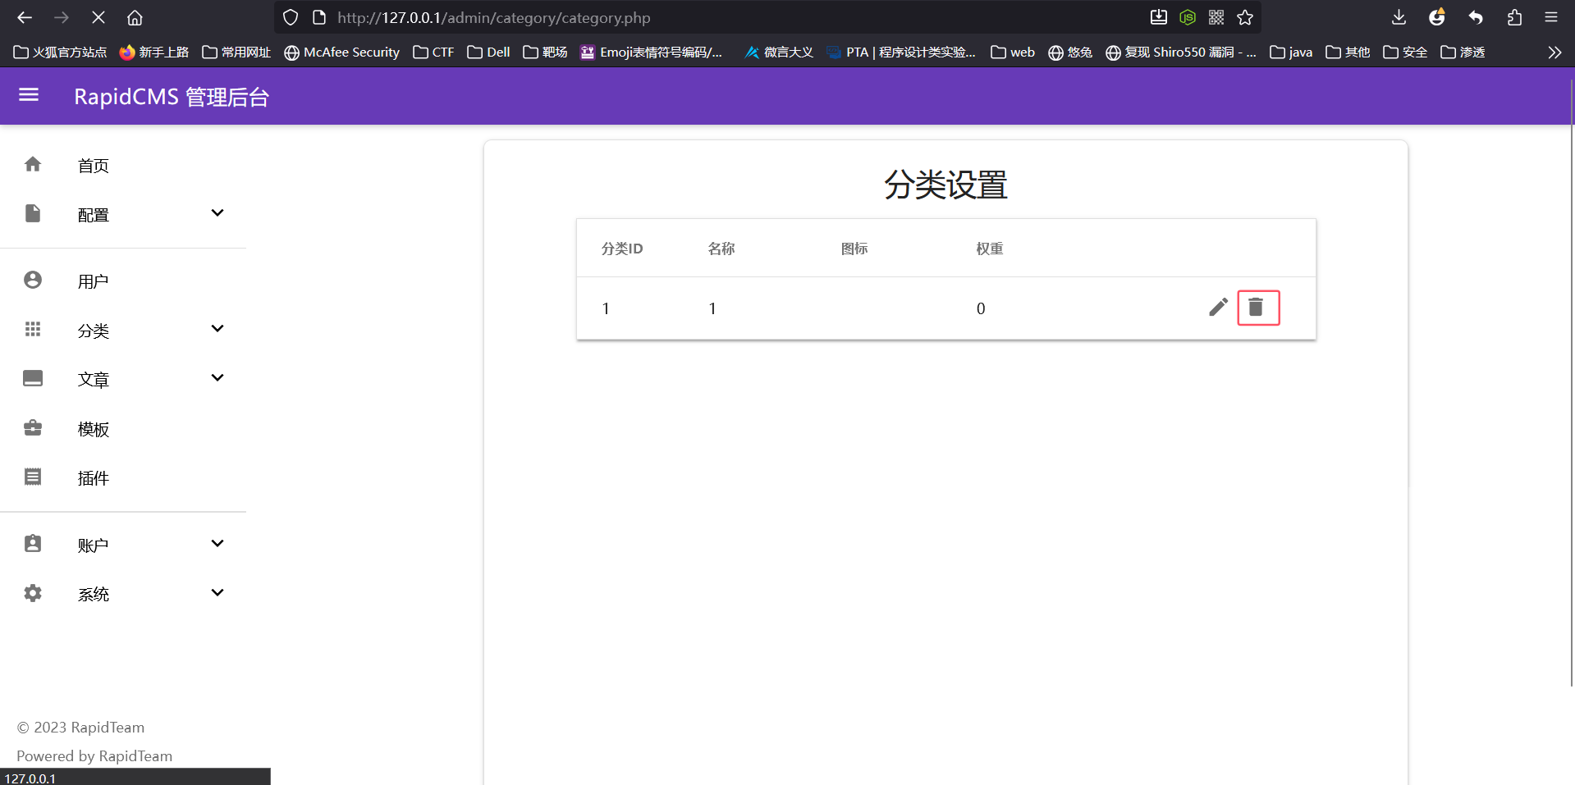
Task: Open the 用户 sidebar item
Action: point(93,281)
